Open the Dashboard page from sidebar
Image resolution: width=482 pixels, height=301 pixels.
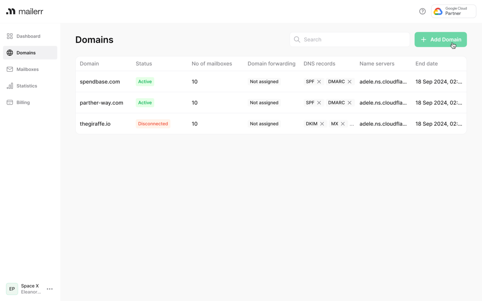coord(28,36)
